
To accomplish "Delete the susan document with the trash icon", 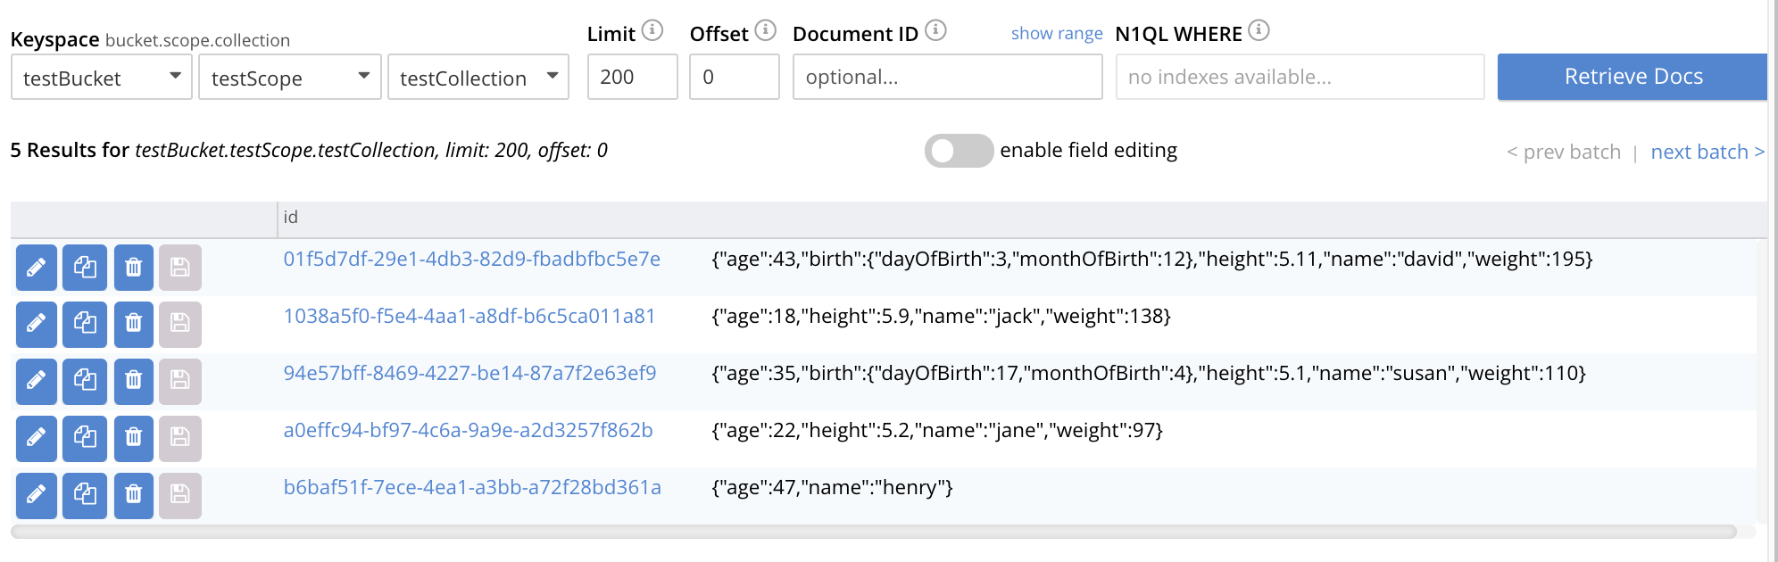I will [134, 381].
